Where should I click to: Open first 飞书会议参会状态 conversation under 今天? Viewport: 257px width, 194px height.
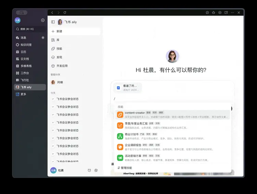[x=75, y=99]
